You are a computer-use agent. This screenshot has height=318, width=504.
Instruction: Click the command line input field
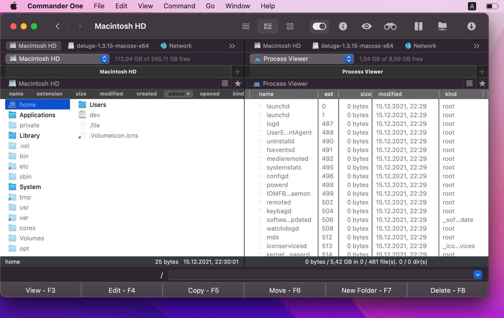click(x=321, y=275)
